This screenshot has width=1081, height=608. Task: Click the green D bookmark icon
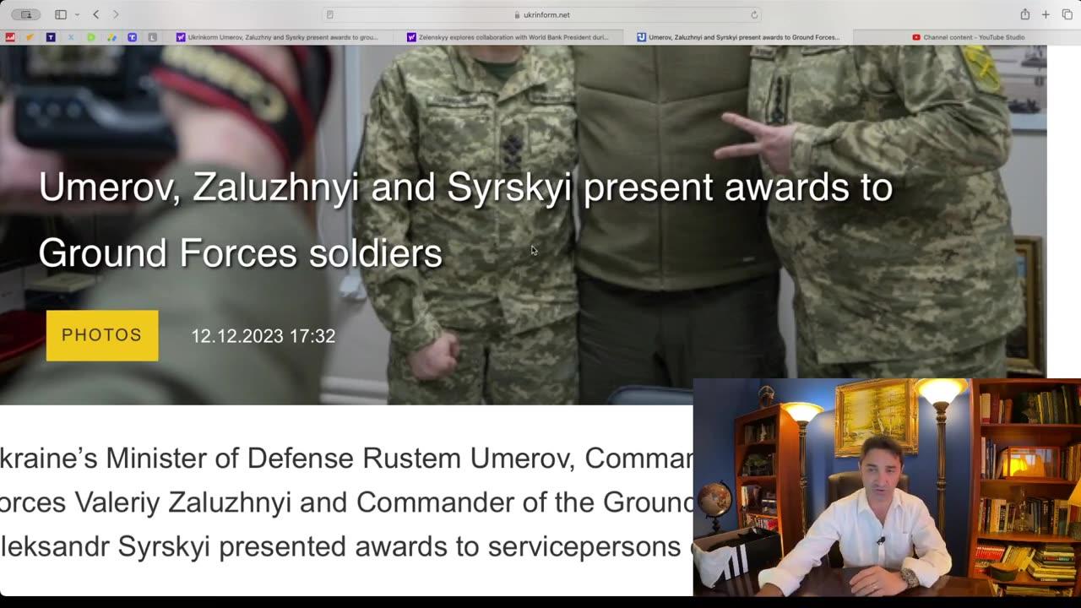click(x=90, y=37)
